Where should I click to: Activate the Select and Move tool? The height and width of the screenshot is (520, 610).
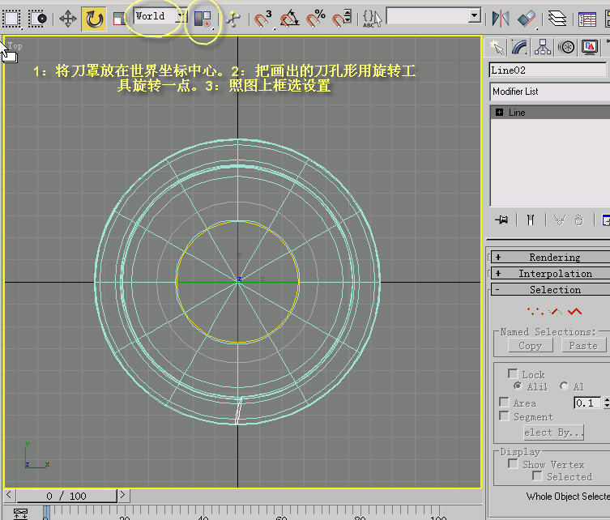68,19
